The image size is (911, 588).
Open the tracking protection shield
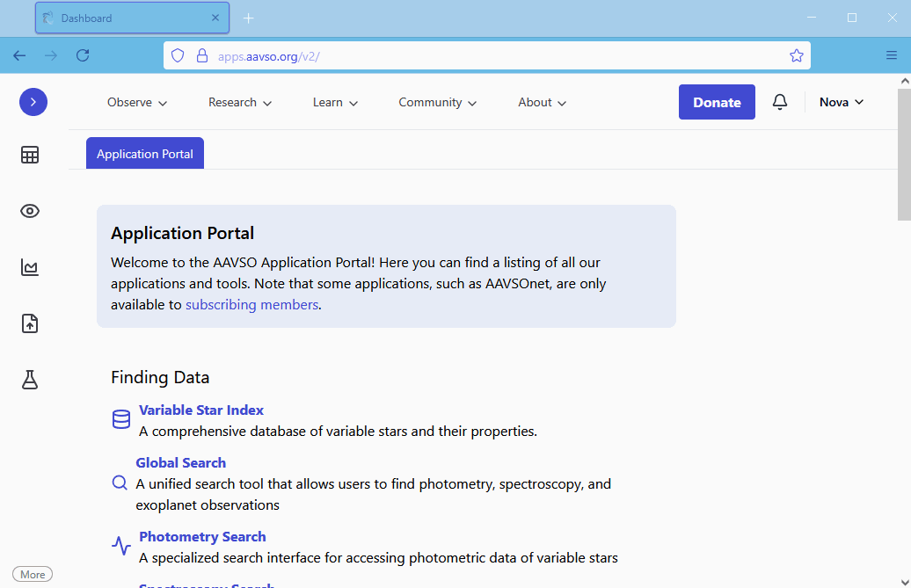(178, 55)
